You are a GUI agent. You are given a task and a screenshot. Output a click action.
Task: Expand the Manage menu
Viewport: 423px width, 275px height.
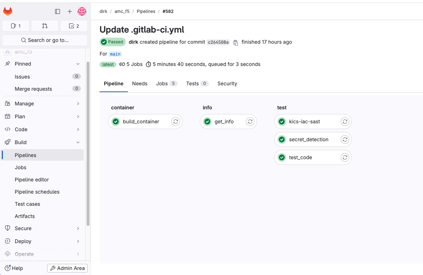(43, 104)
